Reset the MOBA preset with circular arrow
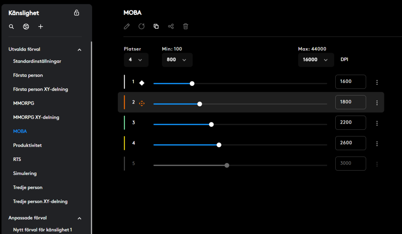The height and width of the screenshot is (234, 402). point(142,26)
